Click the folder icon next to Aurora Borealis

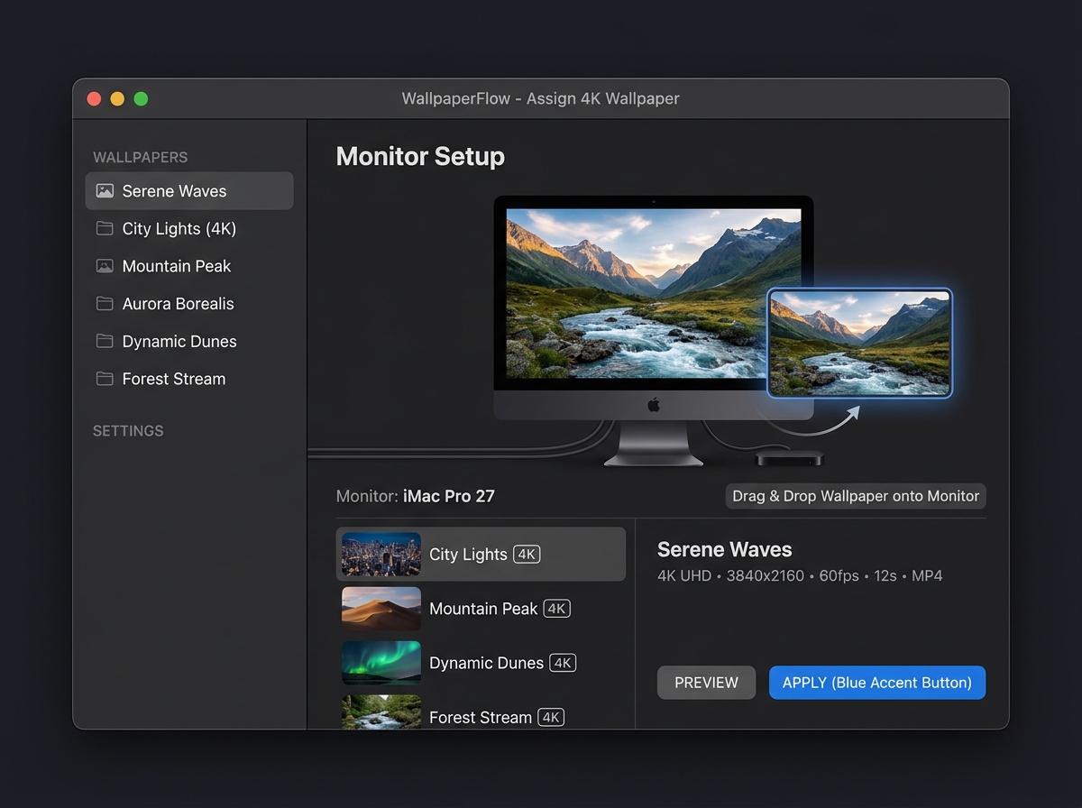click(105, 304)
